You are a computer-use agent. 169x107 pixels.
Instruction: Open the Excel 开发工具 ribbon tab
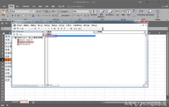[x=61, y=6]
